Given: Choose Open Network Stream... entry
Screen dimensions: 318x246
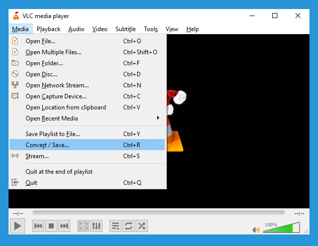Looking at the screenshot, I should (x=87, y=85).
